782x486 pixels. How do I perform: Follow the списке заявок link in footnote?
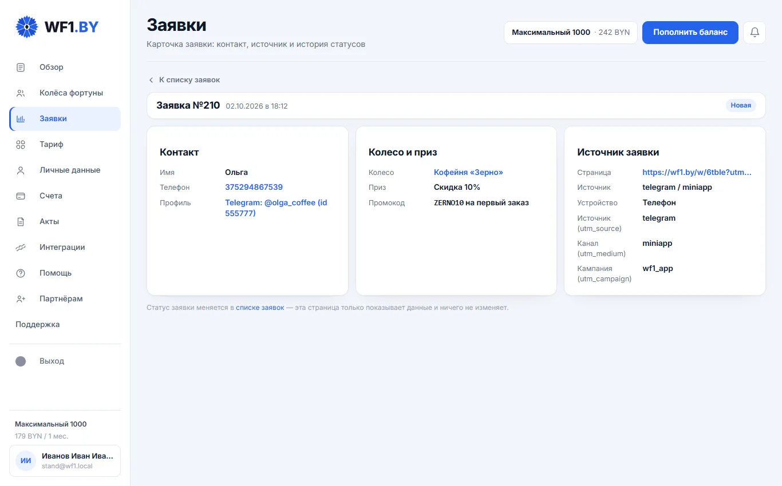click(260, 308)
